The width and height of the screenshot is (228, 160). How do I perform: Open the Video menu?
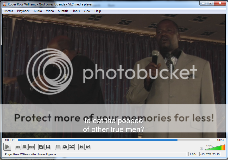pyautogui.click(x=50, y=11)
